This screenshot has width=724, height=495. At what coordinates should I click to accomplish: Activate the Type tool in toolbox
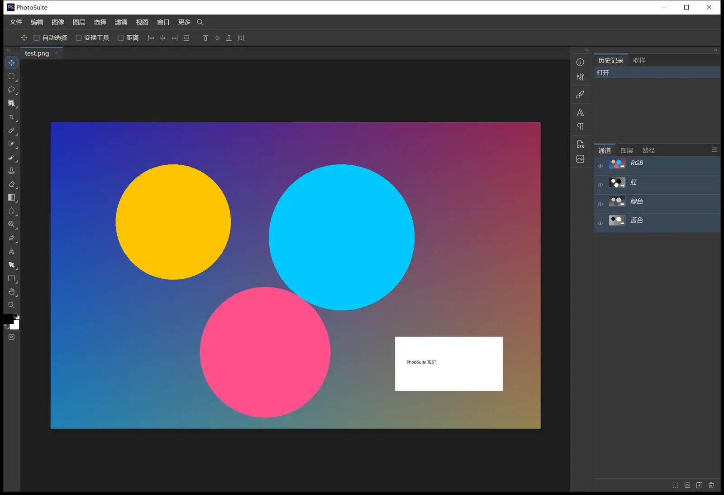[x=12, y=251]
